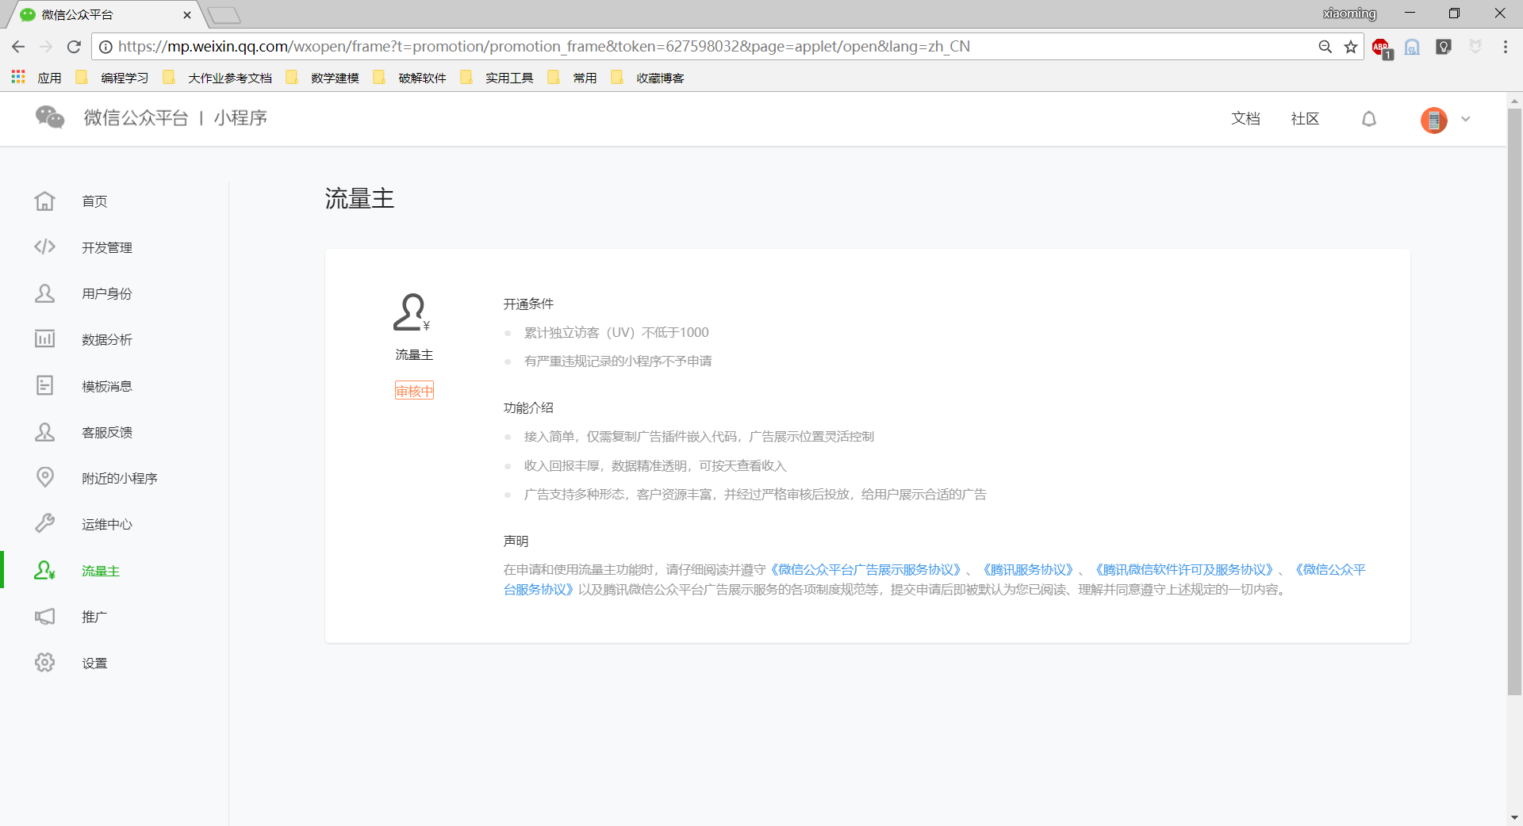The image size is (1523, 826).
Task: Click the scrollbar up arrow
Action: pyautogui.click(x=1514, y=101)
